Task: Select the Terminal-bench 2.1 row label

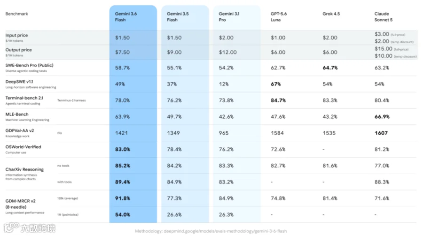Action: [24, 98]
